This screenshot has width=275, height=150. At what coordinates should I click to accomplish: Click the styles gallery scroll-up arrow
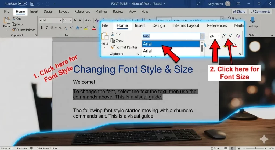(222, 18)
